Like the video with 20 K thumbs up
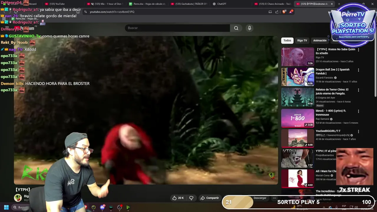 tap(178, 198)
